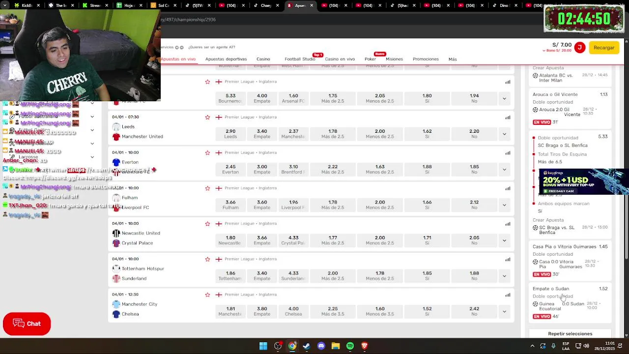This screenshot has width=629, height=354.
Task: Expand more markets for Leeds vs Manchester United
Action: tap(504, 134)
